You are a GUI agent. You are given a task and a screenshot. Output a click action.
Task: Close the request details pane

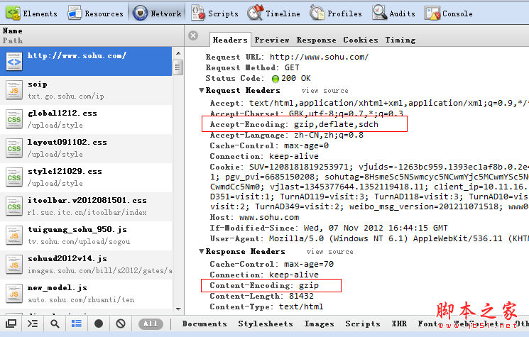193,35
